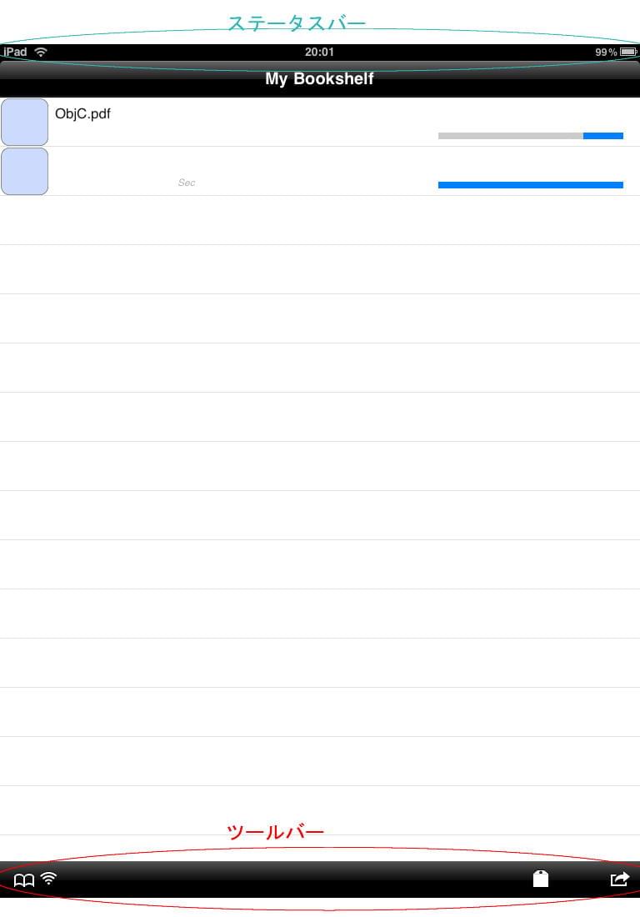Image resolution: width=640 pixels, height=917 pixels.
Task: Tap the My Bookshelf title
Action: click(319, 79)
